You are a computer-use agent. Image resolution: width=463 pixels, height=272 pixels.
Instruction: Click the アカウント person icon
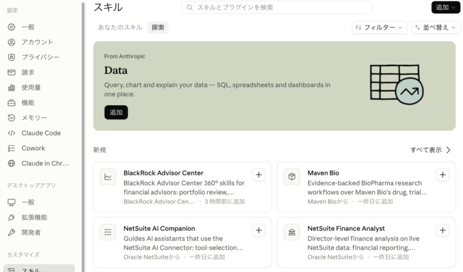click(12, 42)
